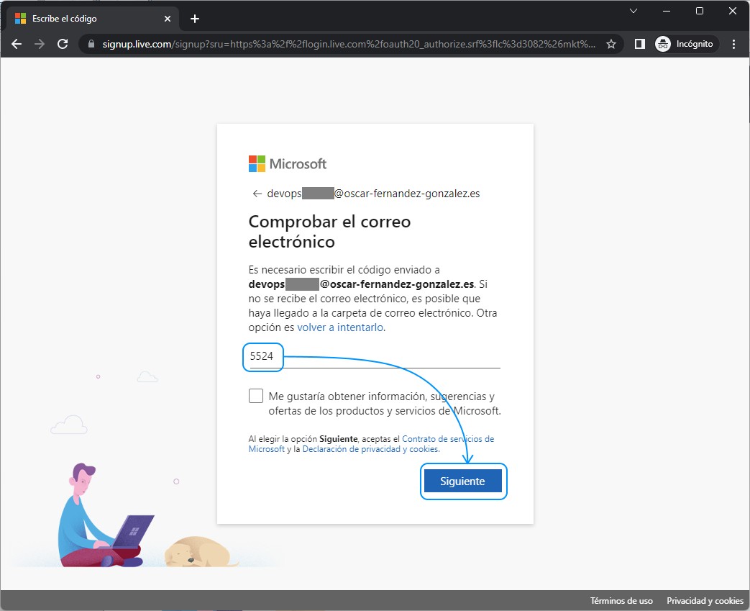Maximize the browser window
Screen dimensions: 750x611
point(699,11)
